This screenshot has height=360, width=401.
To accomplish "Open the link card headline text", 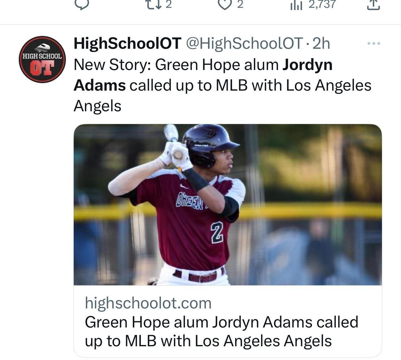I will pyautogui.click(x=221, y=331).
